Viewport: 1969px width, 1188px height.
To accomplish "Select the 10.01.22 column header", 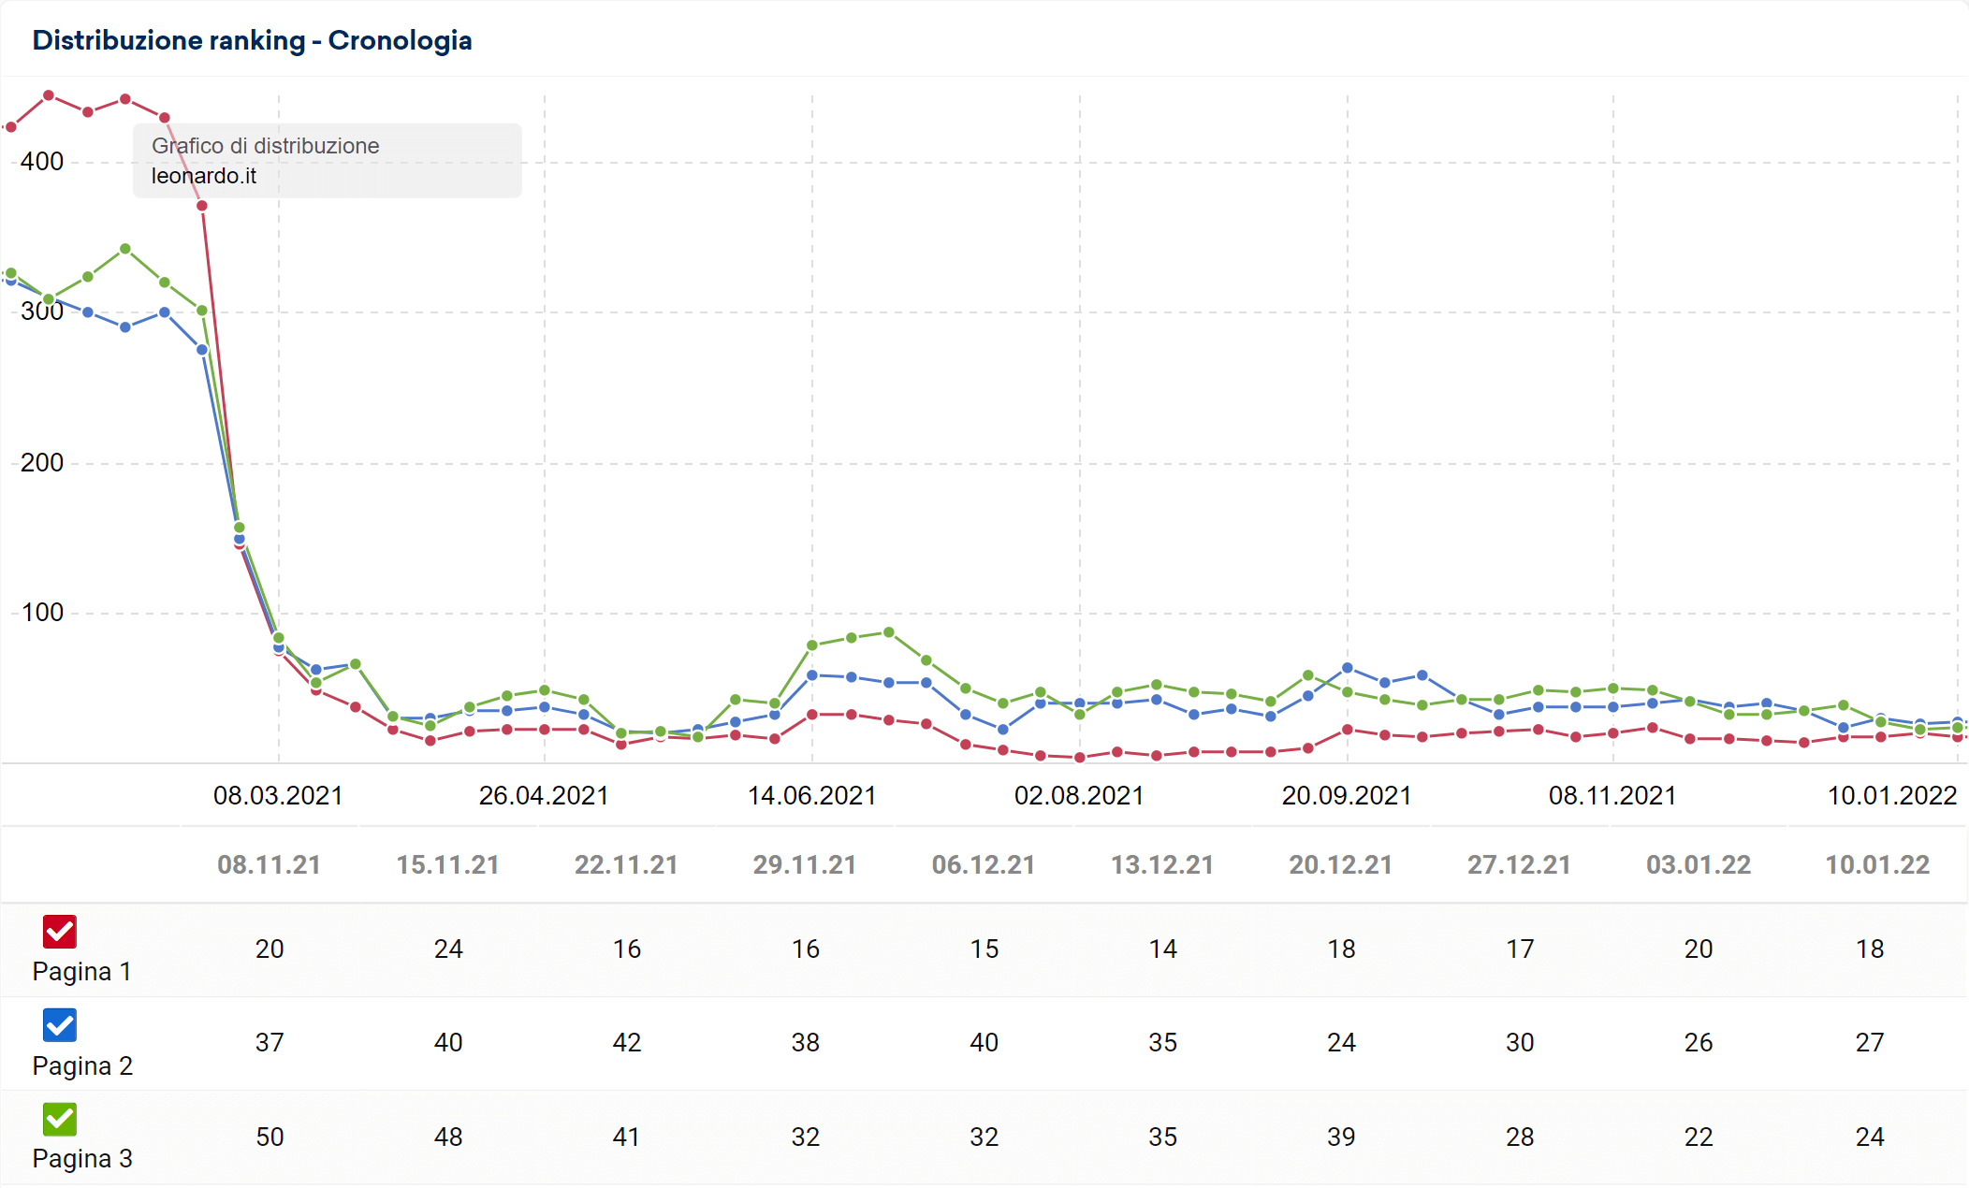I will 1878,865.
